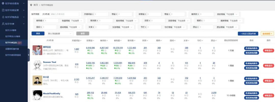Image resolution: width=275 pixels, height=102 pixels.
Task: Click the document icon beside 知乎内容运营
Action: coord(3,10)
